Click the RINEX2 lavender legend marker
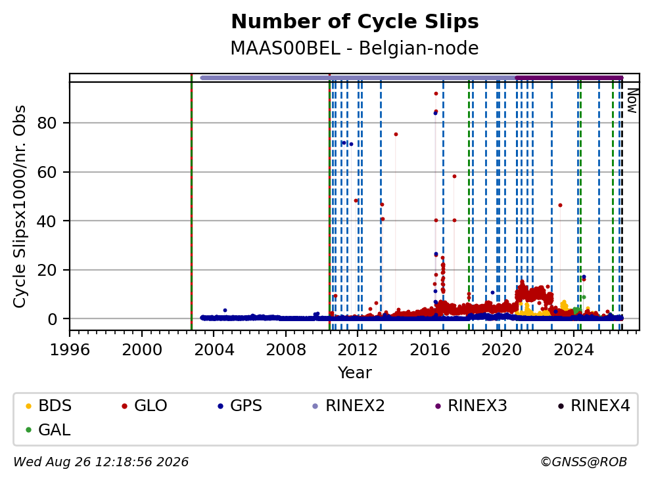 pos(315,406)
